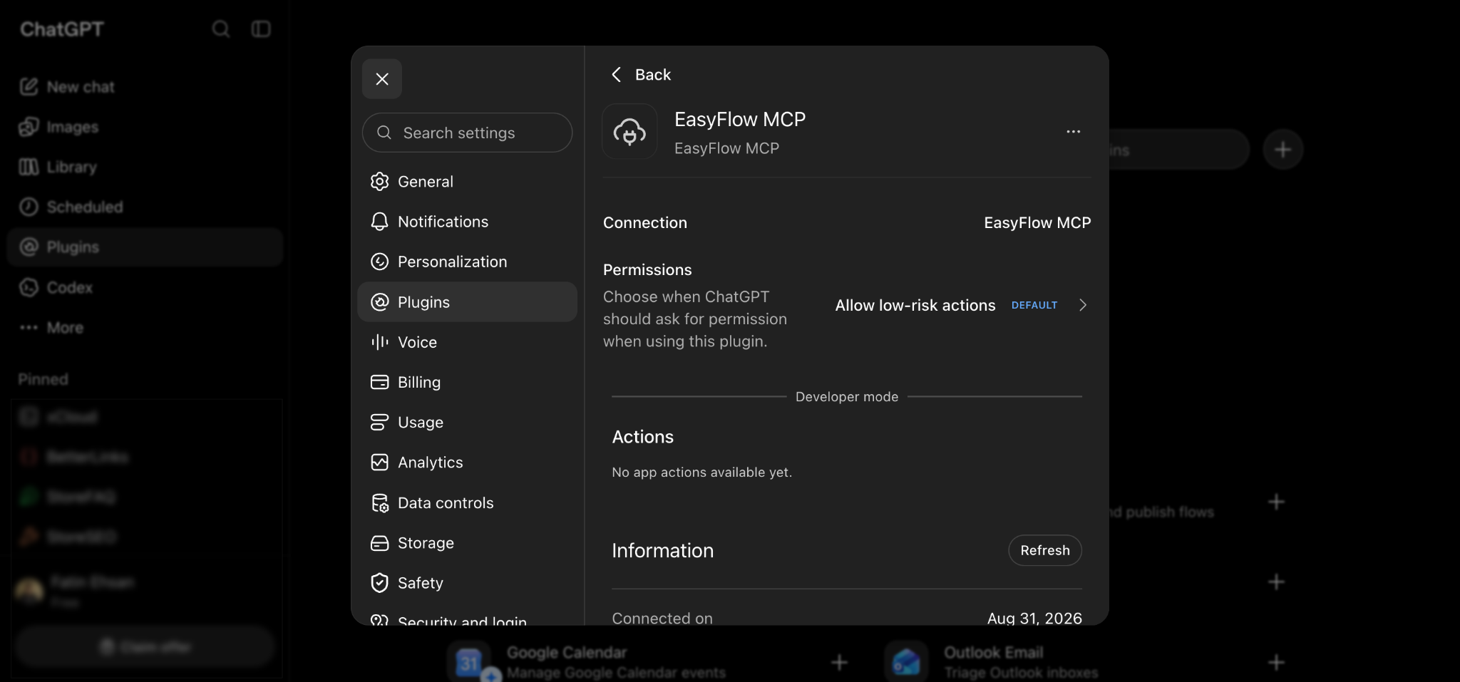
Task: Click the Google Calendar plugin icon
Action: click(x=469, y=662)
